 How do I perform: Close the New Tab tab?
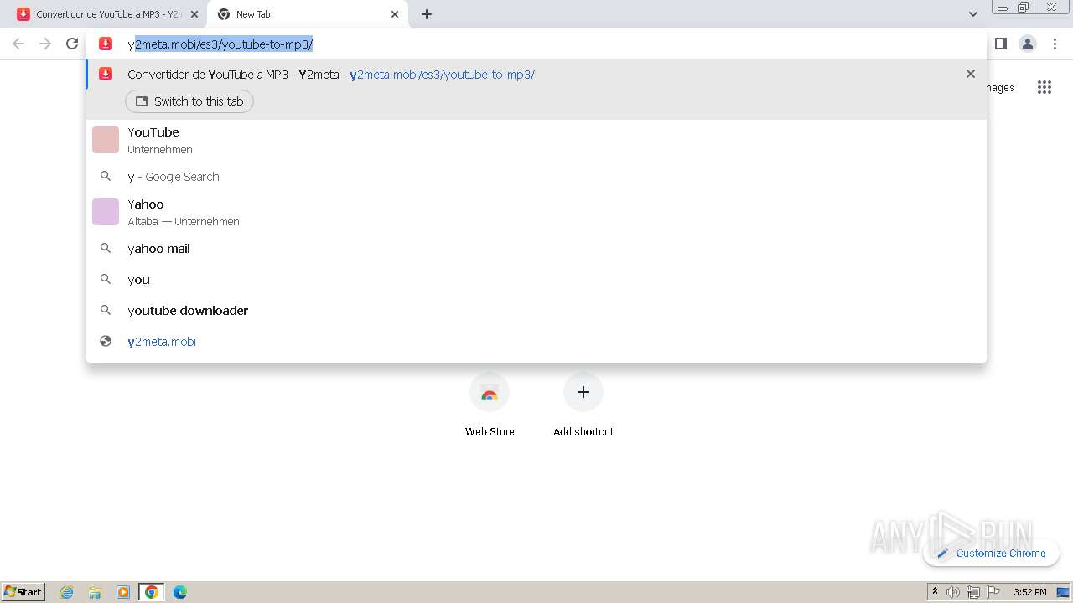click(x=395, y=14)
